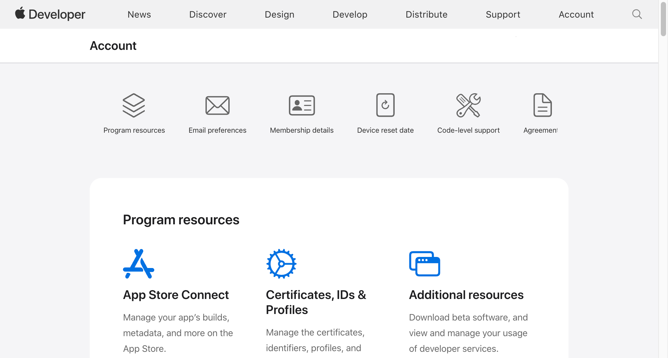Open the Support page
Screen dimensions: 668x358
tap(503, 14)
